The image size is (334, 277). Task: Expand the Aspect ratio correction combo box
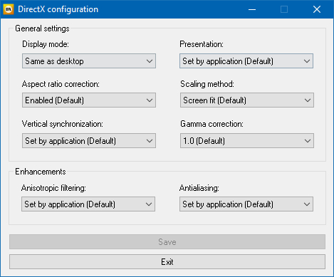(89, 100)
